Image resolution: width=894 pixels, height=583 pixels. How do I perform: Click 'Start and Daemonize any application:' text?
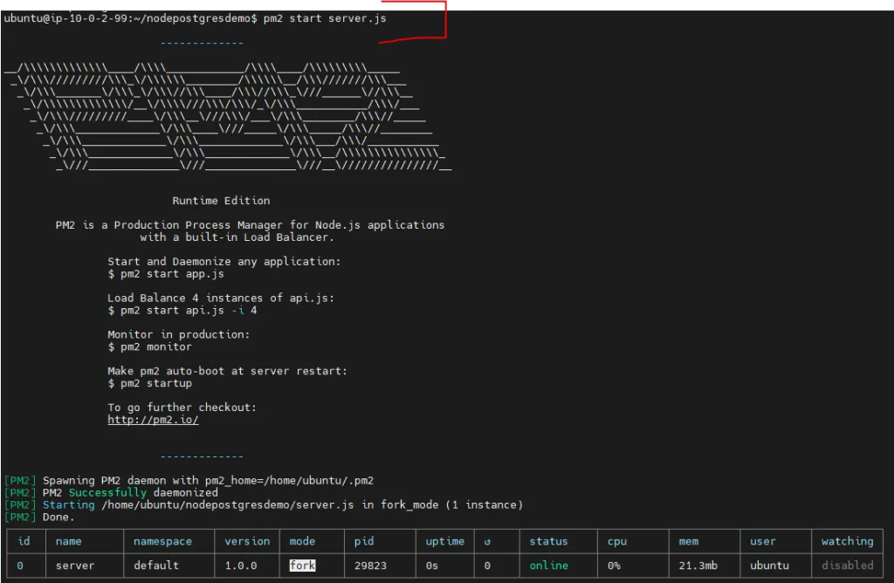coord(224,262)
